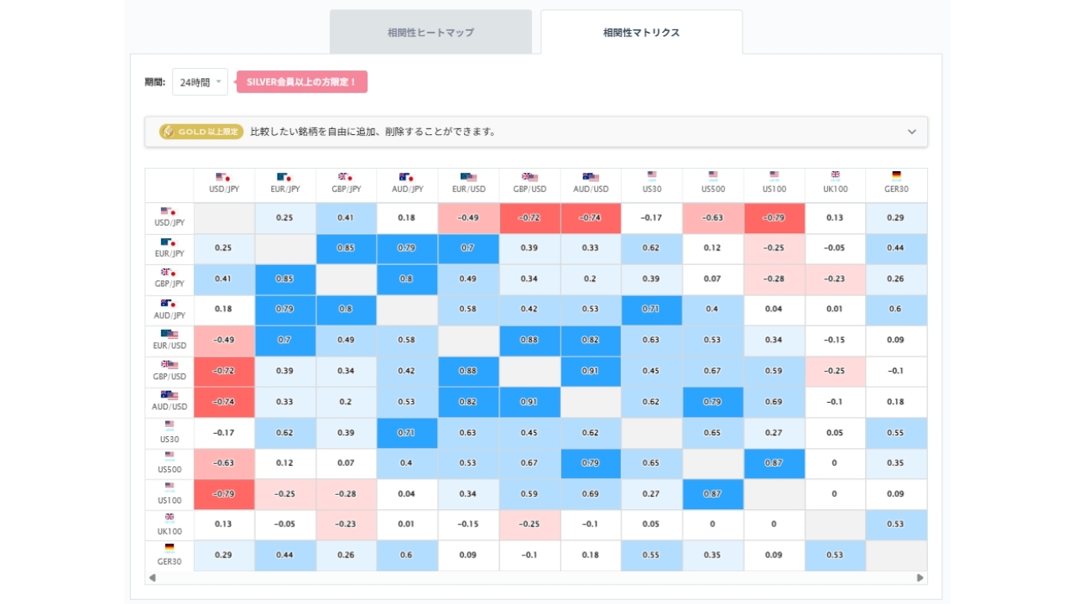The height and width of the screenshot is (604, 1074).
Task: Click the AUD/USD flag icon in column header
Action: (591, 177)
